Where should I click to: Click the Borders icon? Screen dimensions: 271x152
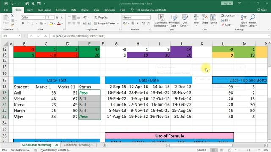coord(41,24)
